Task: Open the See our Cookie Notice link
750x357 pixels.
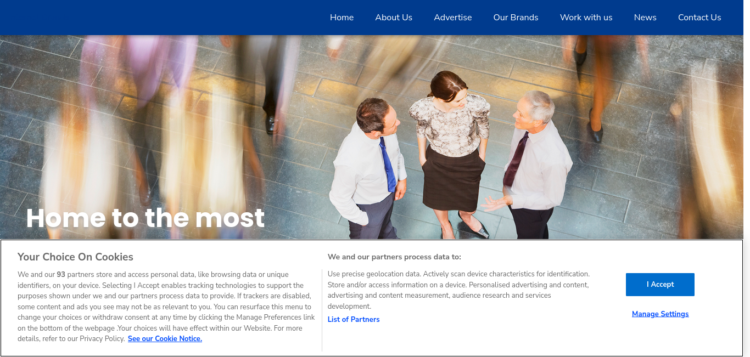Action: click(165, 339)
